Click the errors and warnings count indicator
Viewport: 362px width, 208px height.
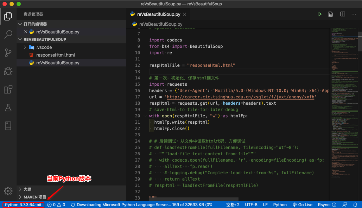pos(56,205)
